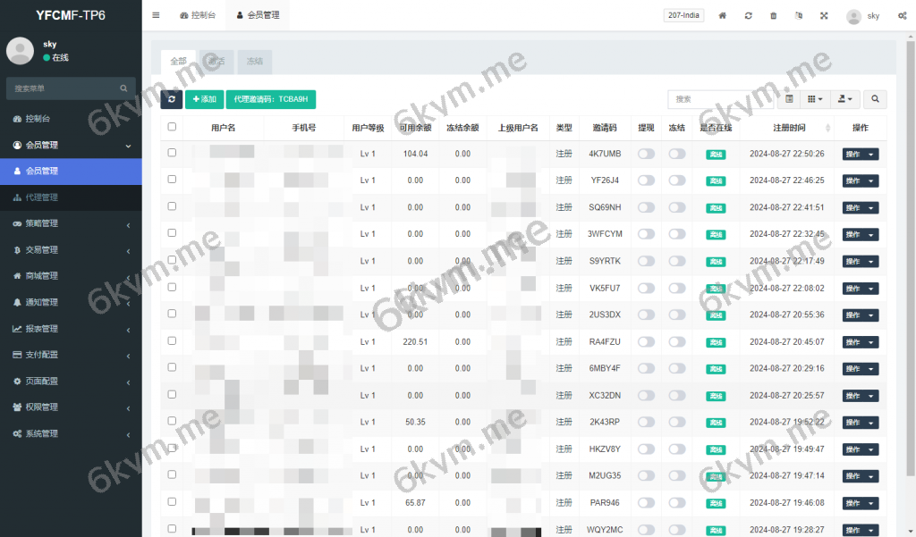Open the 207-India language dropdown

pos(683,15)
